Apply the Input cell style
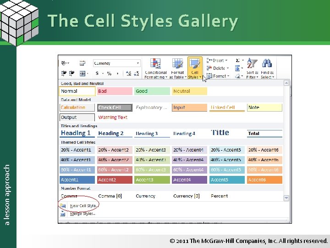The image size is (330, 248). coord(189,107)
